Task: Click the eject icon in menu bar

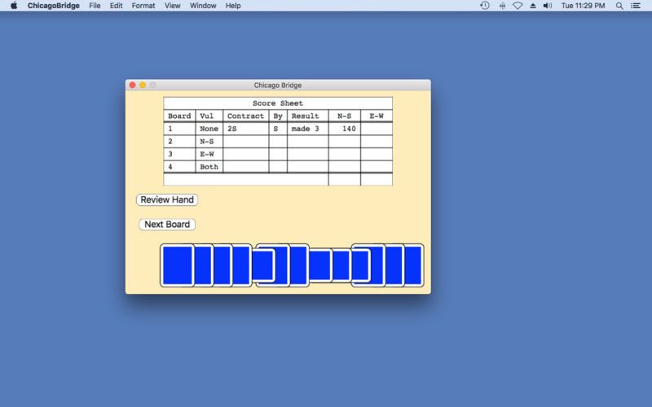Action: coord(533,6)
